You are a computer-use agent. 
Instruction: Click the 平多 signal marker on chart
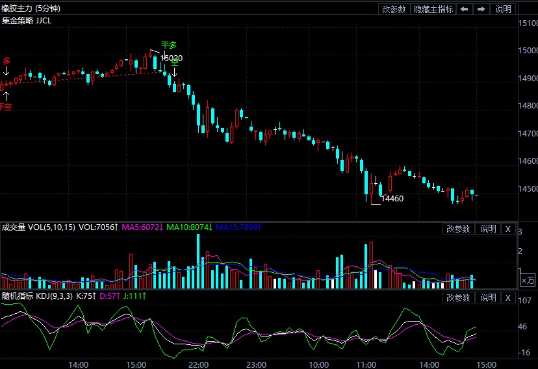pyautogui.click(x=168, y=45)
